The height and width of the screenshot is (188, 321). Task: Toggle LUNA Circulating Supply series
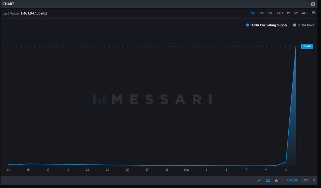coord(266,25)
